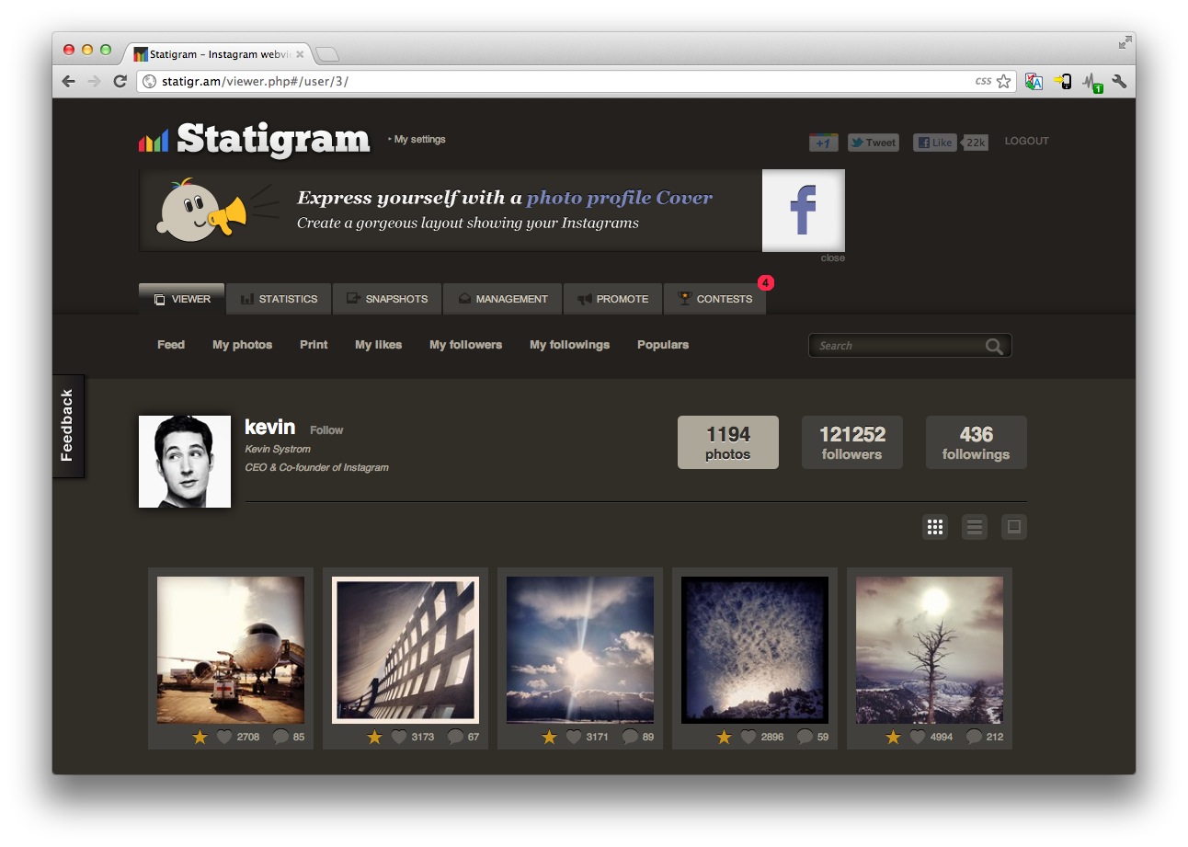Open My followings
This screenshot has width=1188, height=847.
[x=569, y=345]
